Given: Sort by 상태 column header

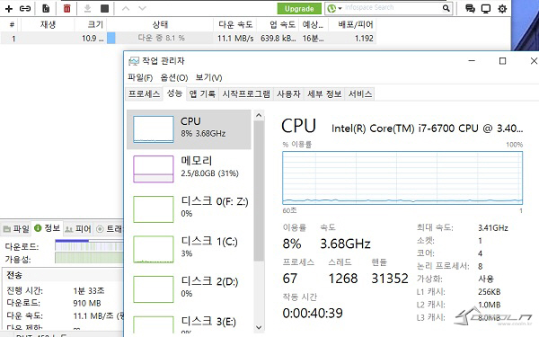Looking at the screenshot, I should (x=160, y=24).
